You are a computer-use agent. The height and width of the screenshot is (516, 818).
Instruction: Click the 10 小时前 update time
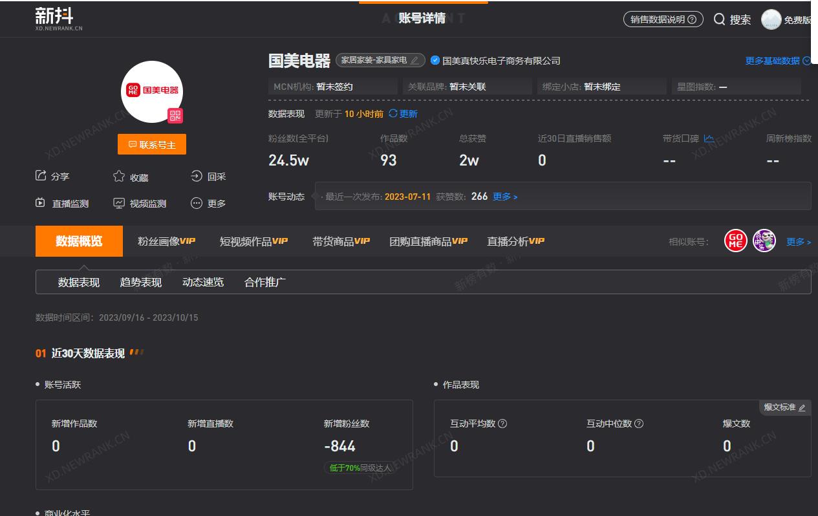(x=364, y=114)
